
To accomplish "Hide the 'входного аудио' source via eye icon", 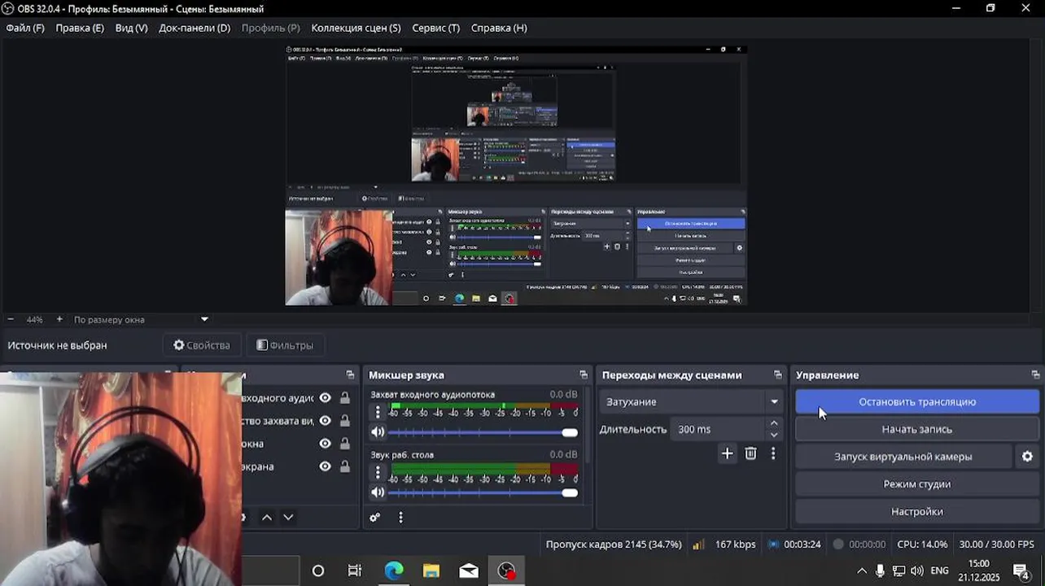I will (325, 398).
